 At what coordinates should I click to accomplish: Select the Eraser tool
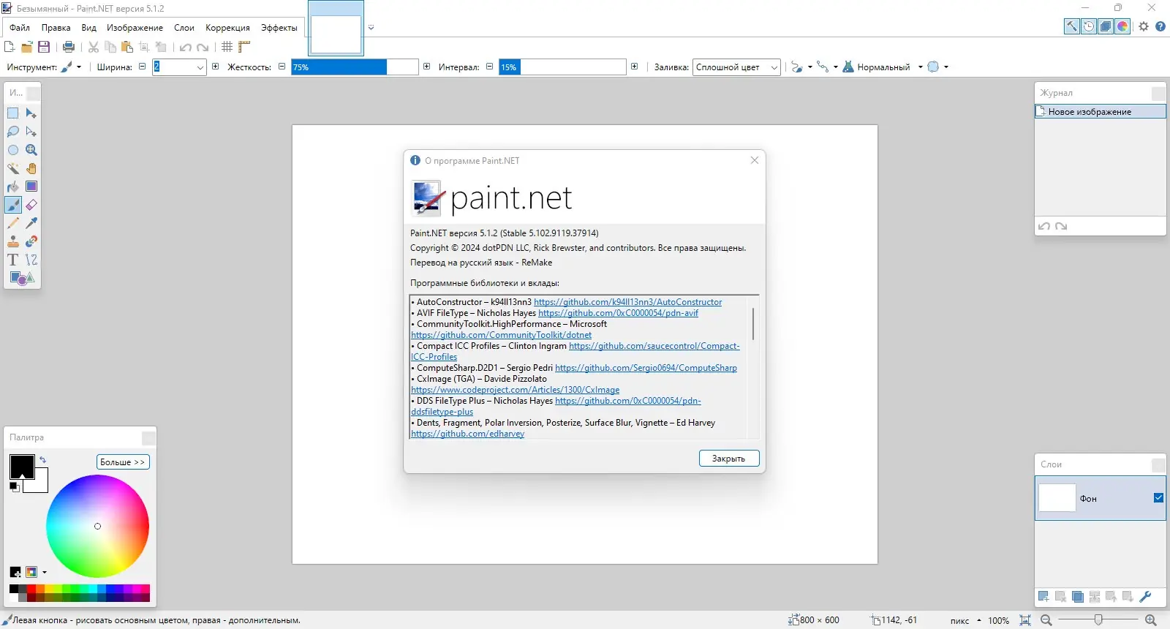[x=31, y=205]
